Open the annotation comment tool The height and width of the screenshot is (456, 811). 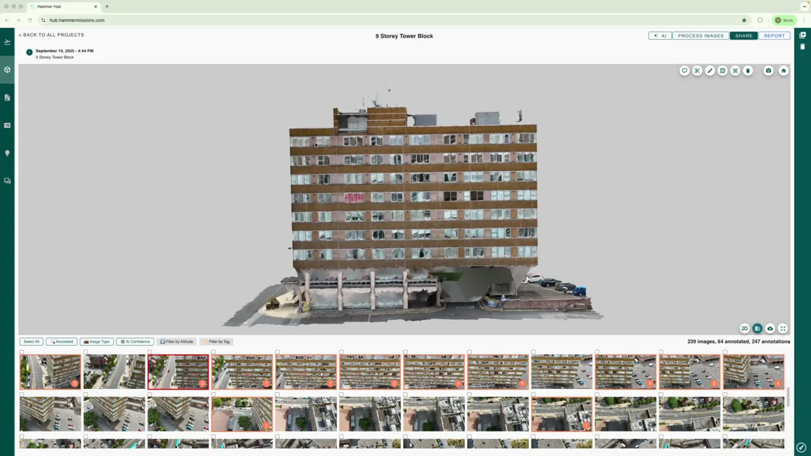tap(684, 70)
